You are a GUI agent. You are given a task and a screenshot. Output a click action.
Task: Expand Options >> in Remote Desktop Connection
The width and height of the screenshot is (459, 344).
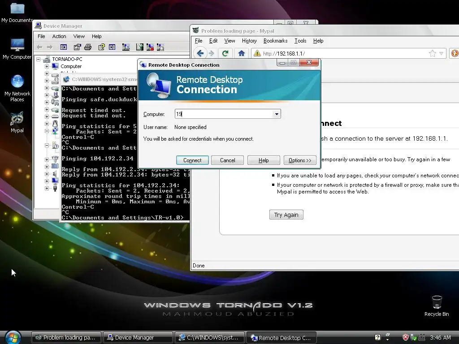pos(300,160)
